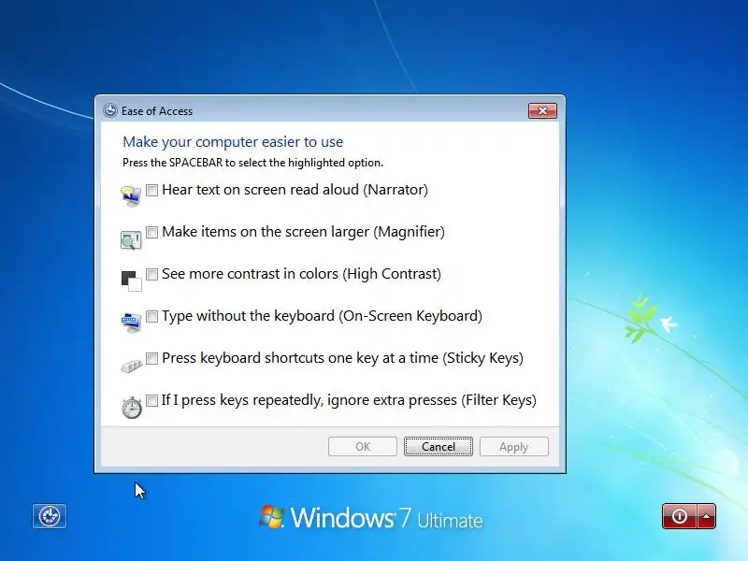Click 'Press keyboard shortcuts one key at a time' label

(x=342, y=358)
